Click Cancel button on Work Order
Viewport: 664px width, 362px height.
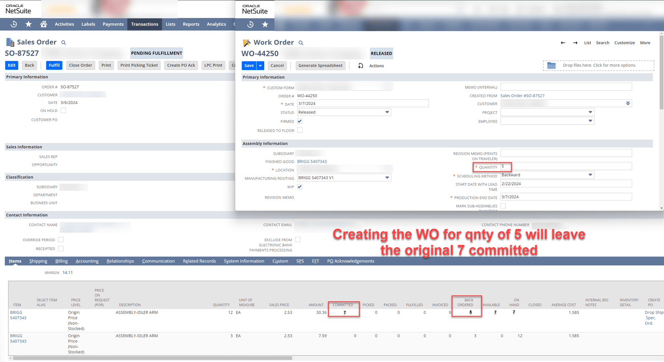tap(277, 65)
